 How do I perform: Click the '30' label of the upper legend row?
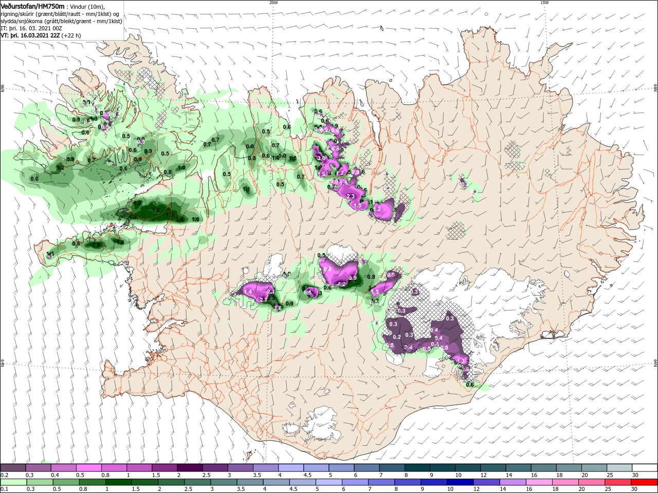pyautogui.click(x=635, y=475)
